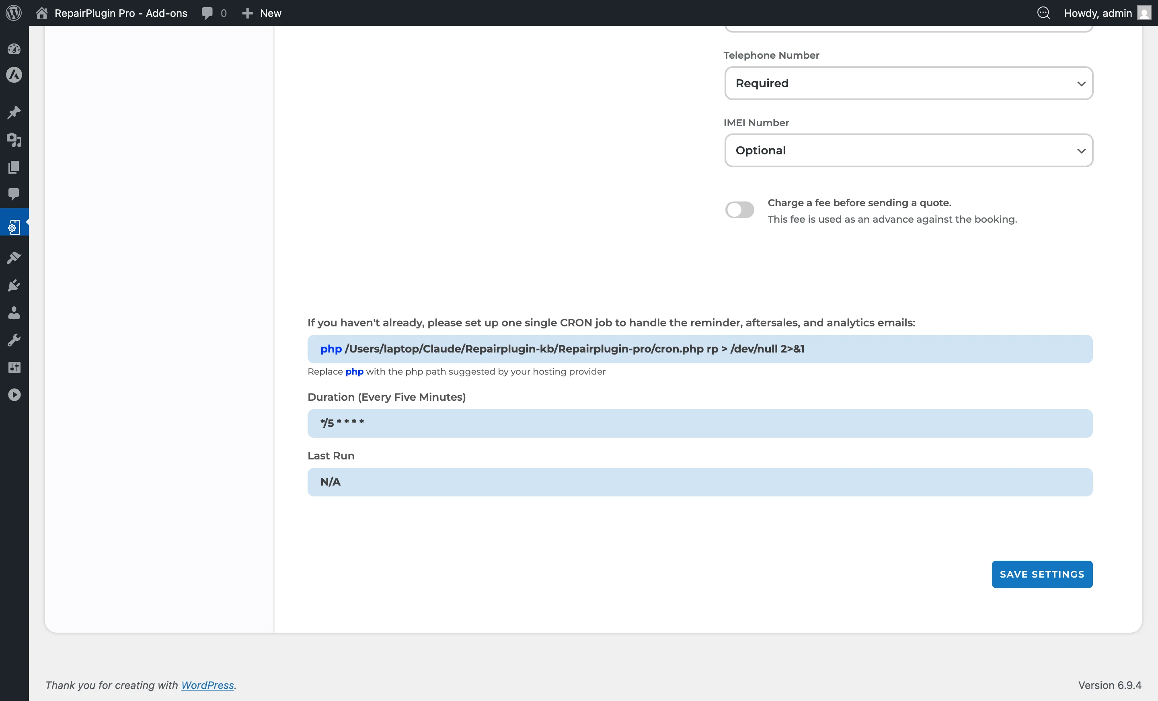Viewport: 1158px width, 701px height.
Task: Open the Users sidebar icon
Action: pyautogui.click(x=14, y=313)
